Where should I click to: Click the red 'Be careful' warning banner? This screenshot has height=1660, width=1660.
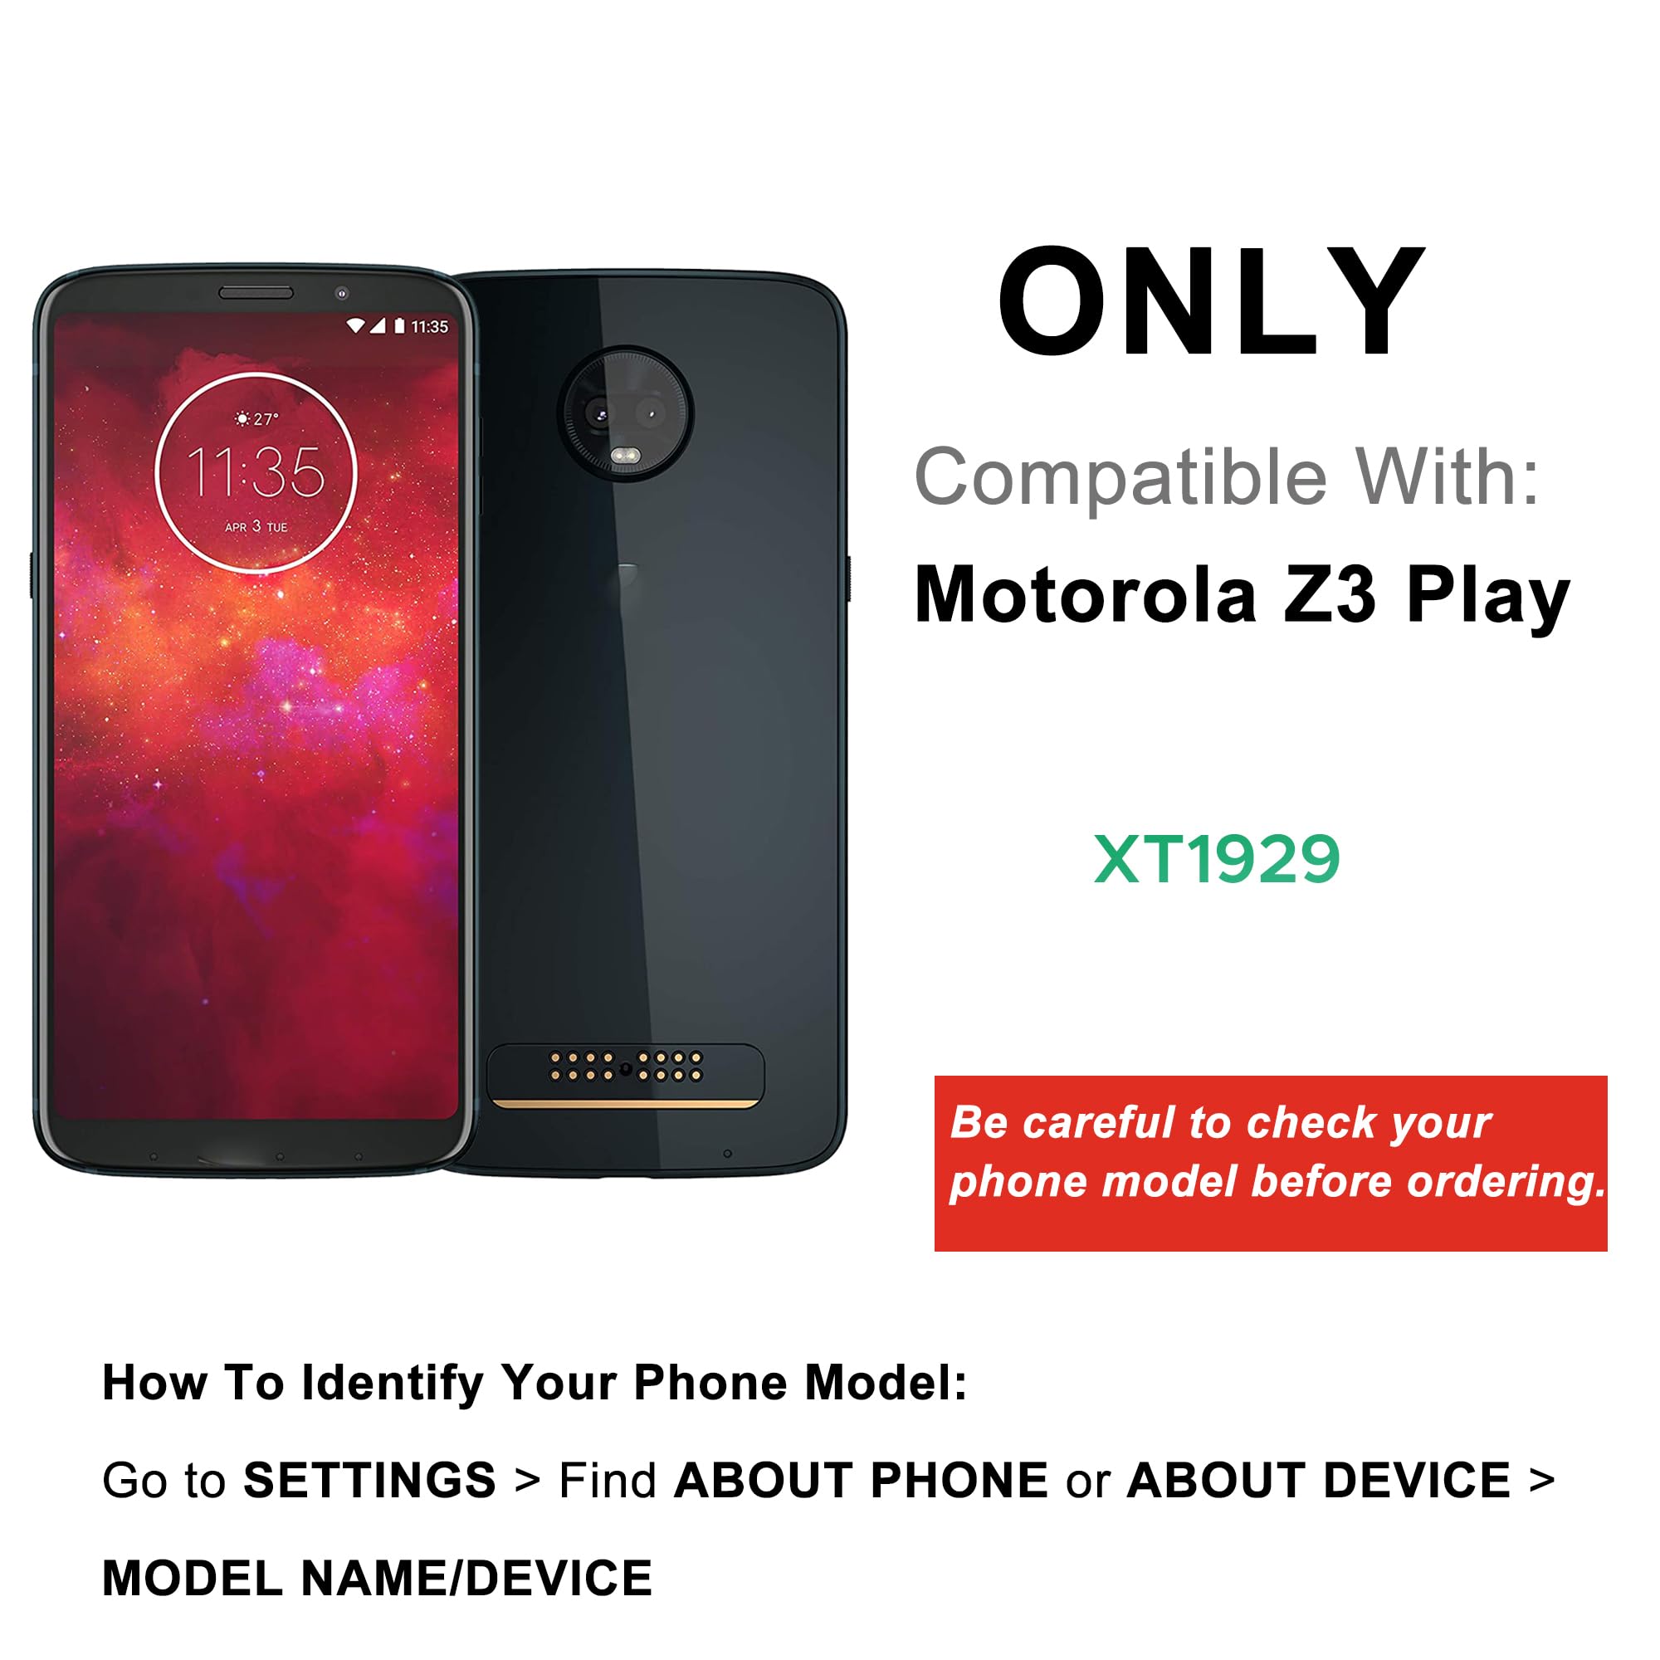(x=1271, y=1164)
